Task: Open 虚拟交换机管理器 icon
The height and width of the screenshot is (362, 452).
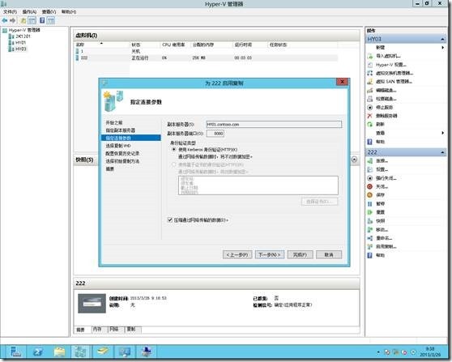Action: click(370, 73)
